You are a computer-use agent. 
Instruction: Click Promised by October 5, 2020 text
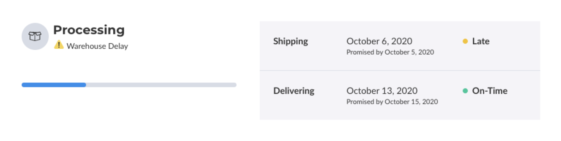390,52
